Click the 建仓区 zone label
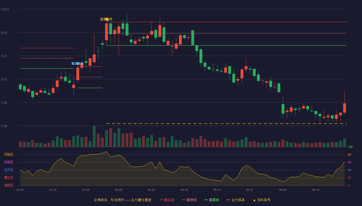This screenshot has width=362, height=206. (9, 178)
